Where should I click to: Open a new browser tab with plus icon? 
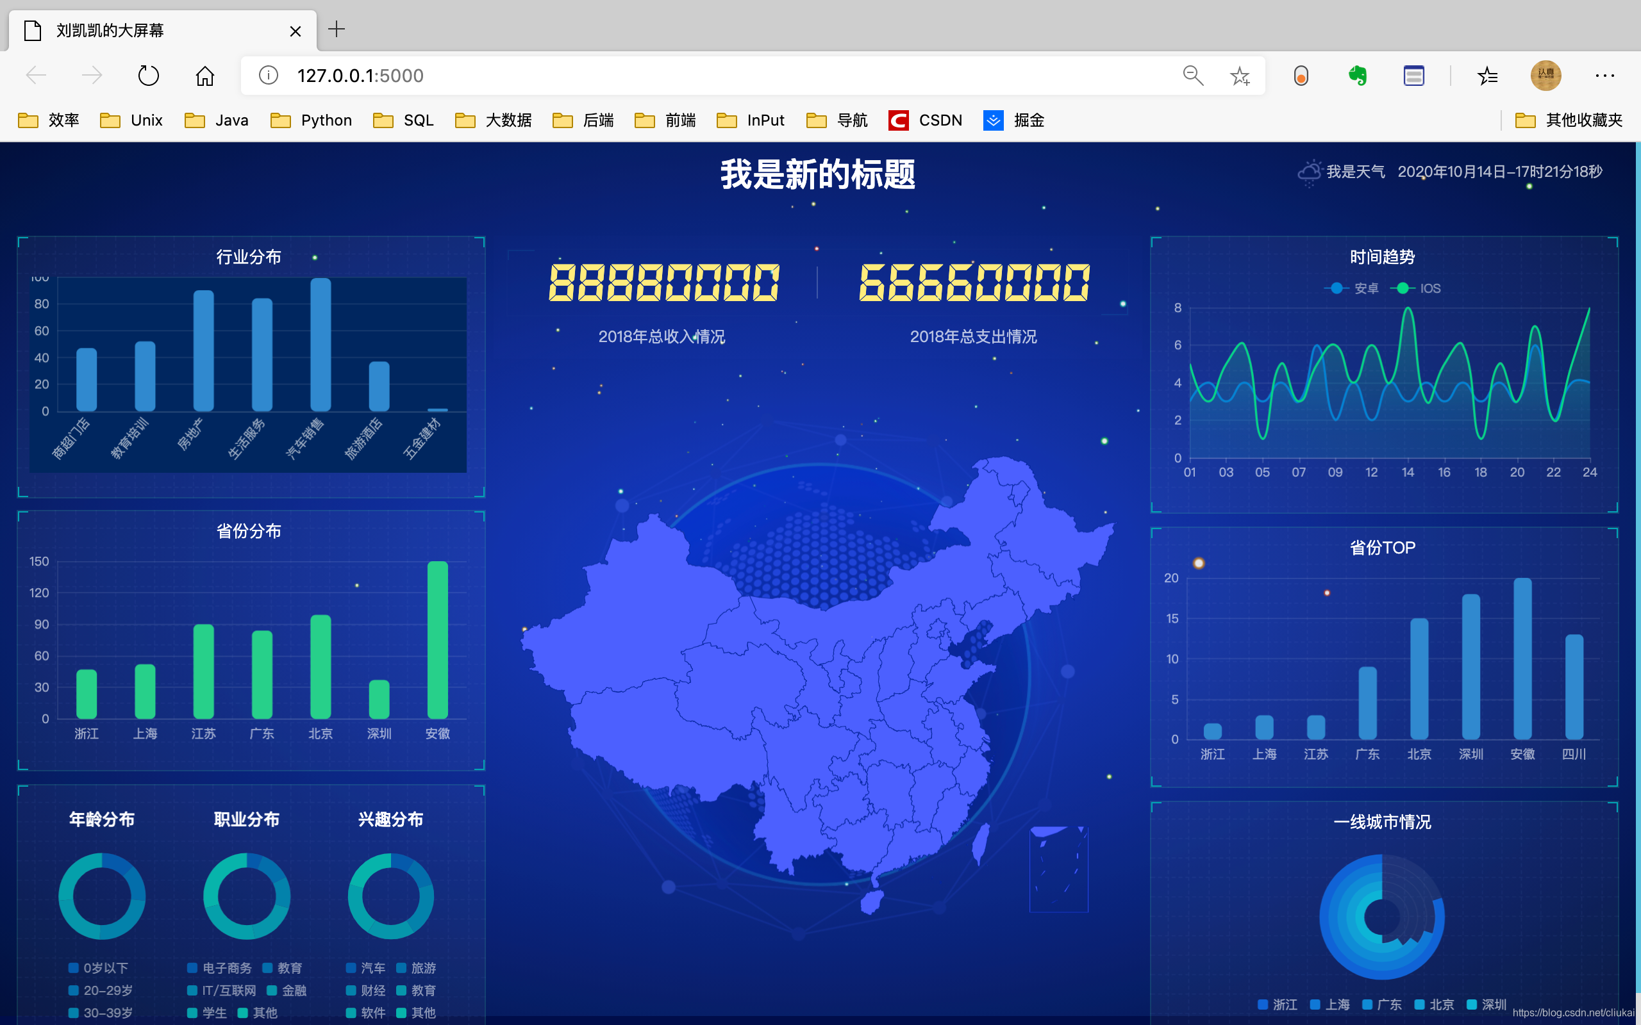point(337,29)
